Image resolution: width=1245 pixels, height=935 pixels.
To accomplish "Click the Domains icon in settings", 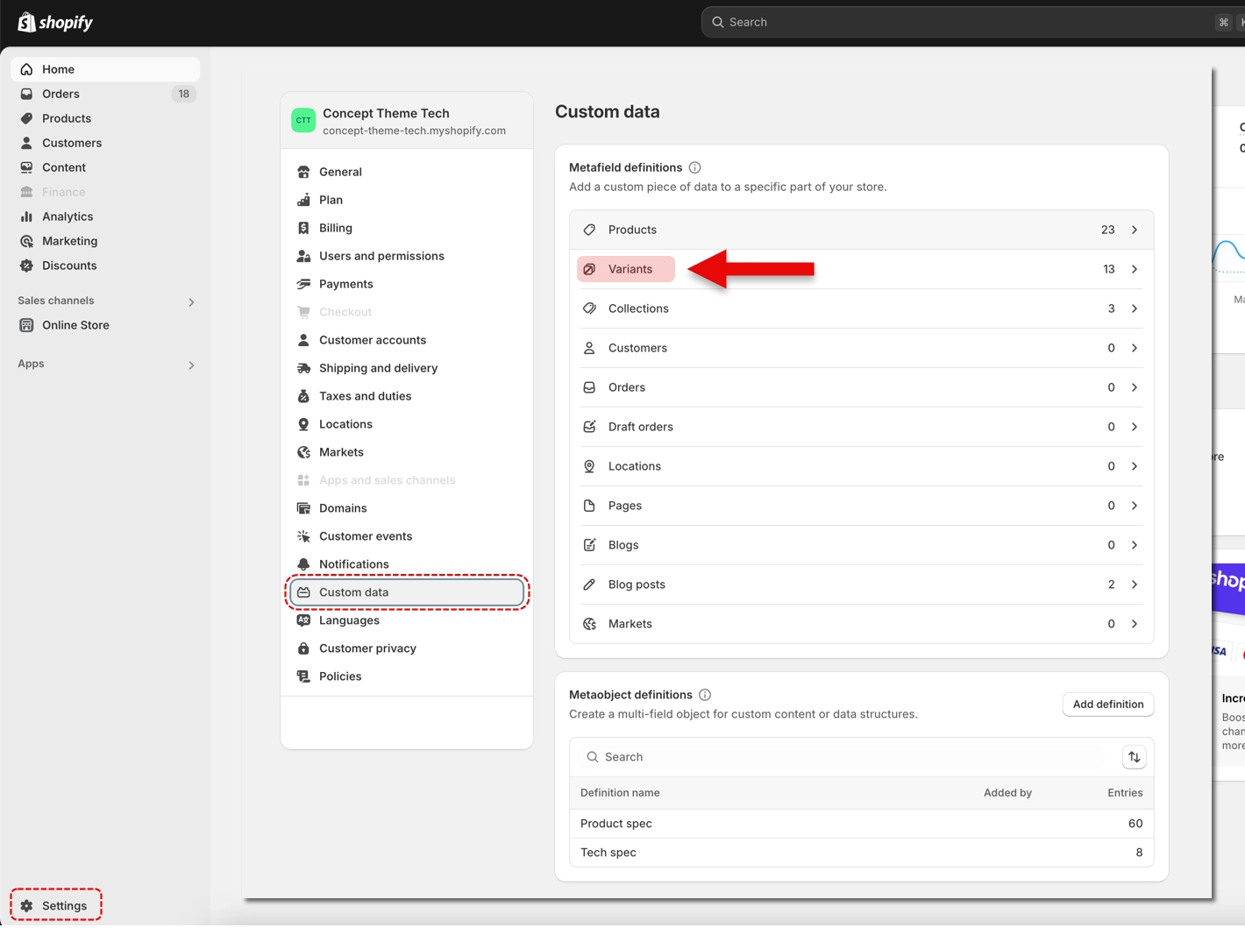I will click(303, 508).
